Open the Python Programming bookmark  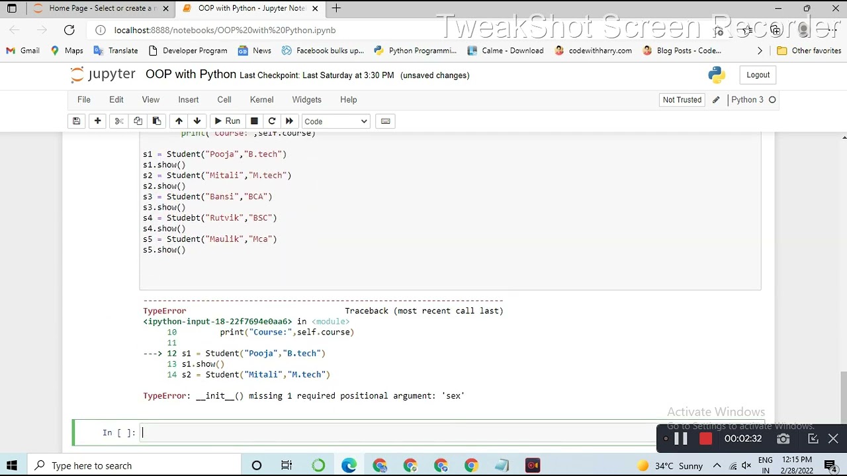tap(416, 50)
